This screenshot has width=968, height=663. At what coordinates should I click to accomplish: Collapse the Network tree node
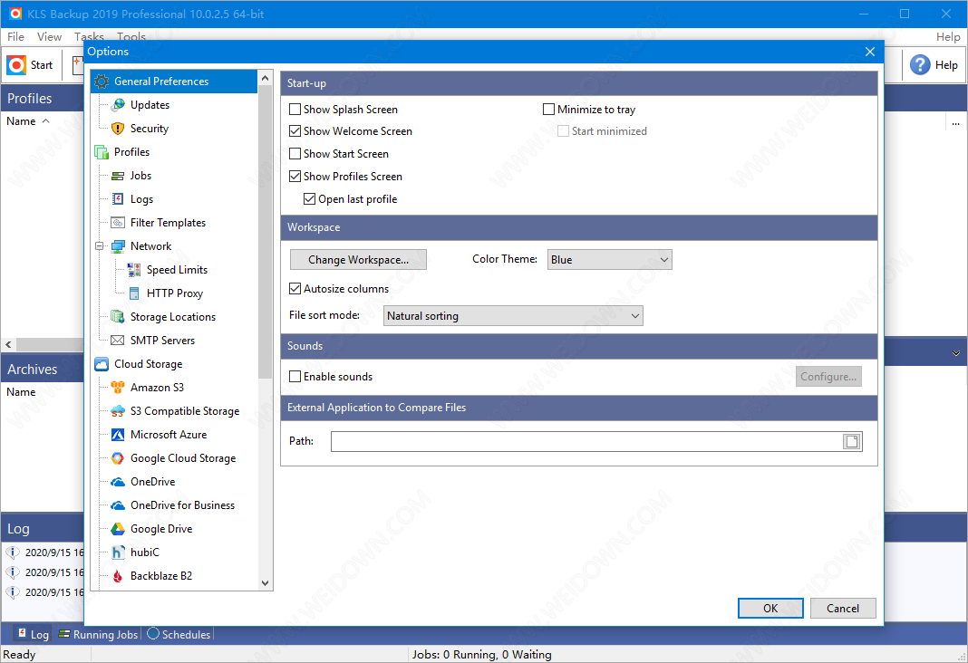coord(100,246)
